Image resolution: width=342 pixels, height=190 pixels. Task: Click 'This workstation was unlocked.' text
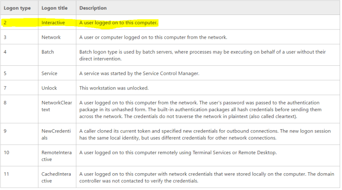(114, 88)
